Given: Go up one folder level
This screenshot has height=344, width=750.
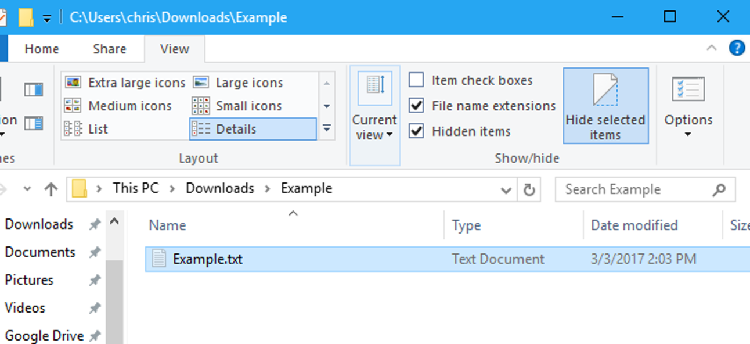Looking at the screenshot, I should coord(51,189).
